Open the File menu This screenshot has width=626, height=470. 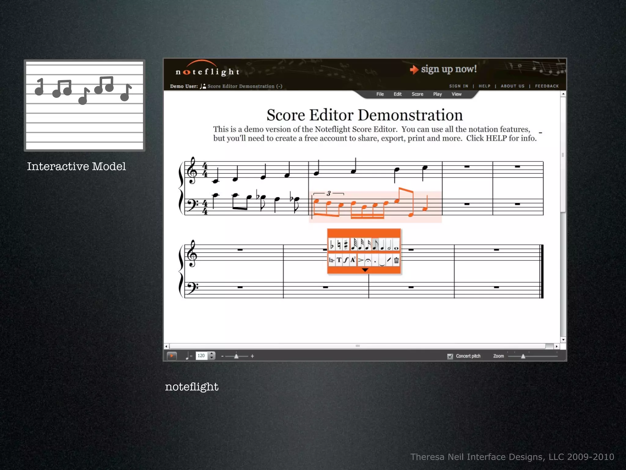pos(380,94)
